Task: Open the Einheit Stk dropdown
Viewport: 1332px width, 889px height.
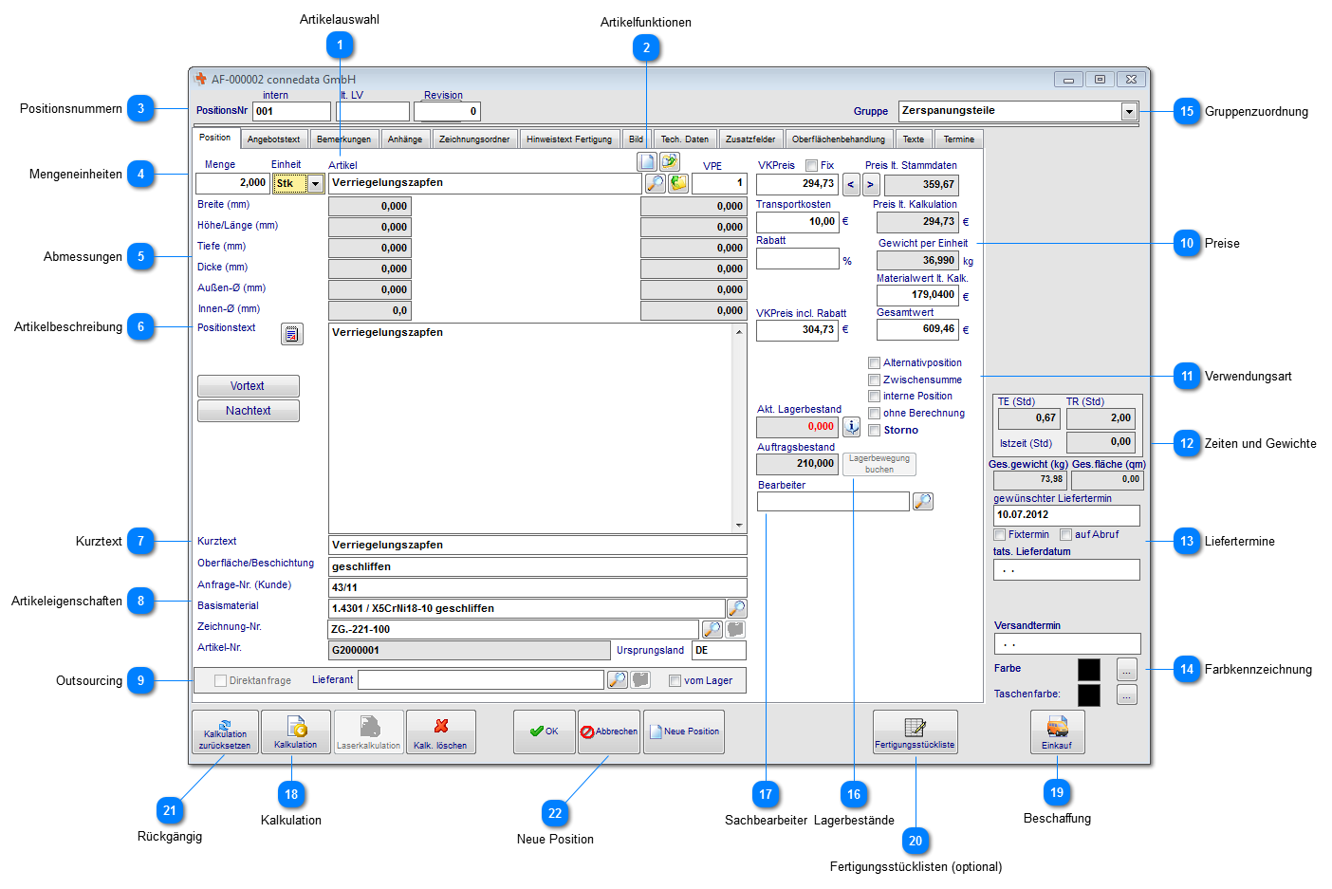Action: 316,184
